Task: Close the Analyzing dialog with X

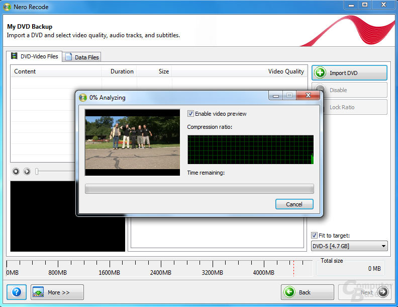Action: pyautogui.click(x=308, y=95)
